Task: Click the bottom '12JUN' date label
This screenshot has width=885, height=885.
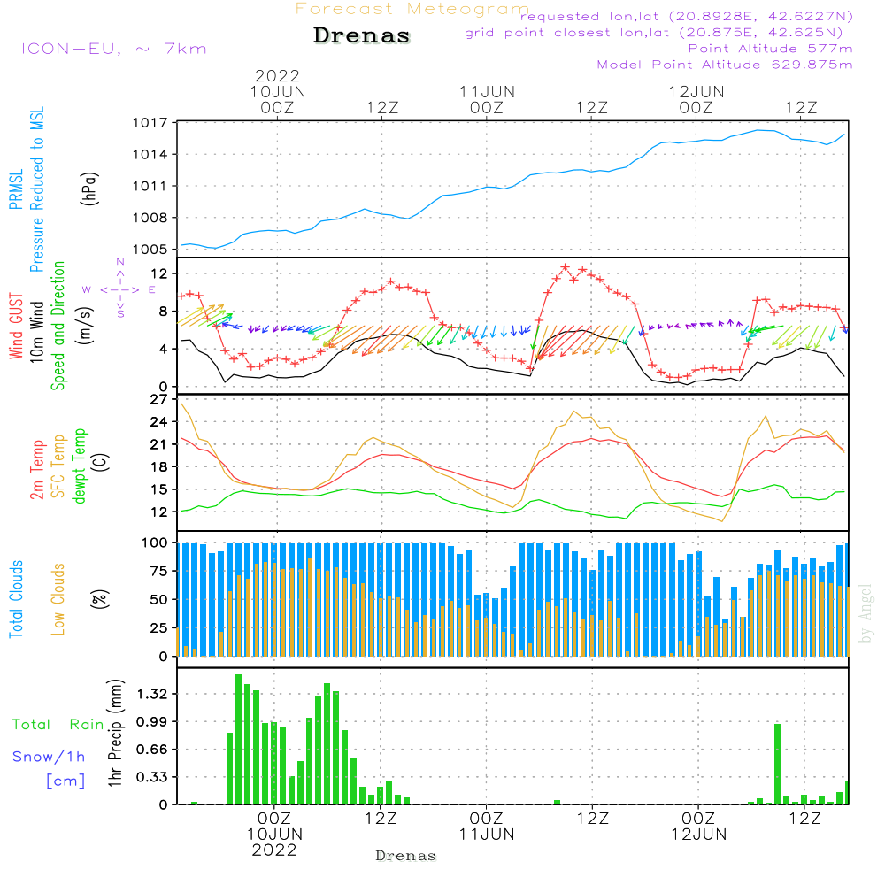Action: pos(699,835)
